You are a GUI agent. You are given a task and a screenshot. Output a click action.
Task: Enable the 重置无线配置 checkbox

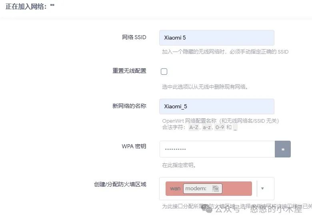coord(164,72)
